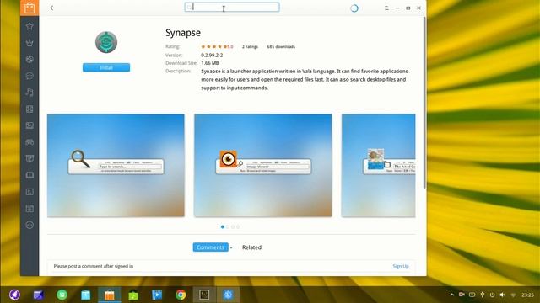Viewport: 540px width, 303px height.
Task: Open the ellipsis others category in sidebar
Action: 30,225
